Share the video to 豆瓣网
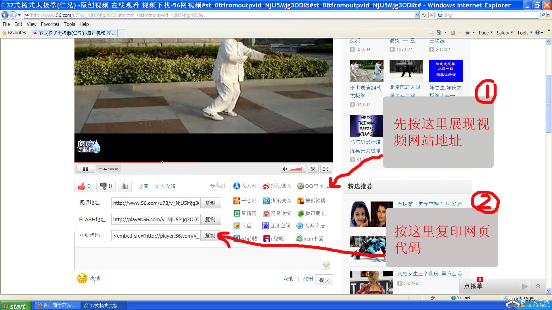The width and height of the screenshot is (552, 310). 245,213
